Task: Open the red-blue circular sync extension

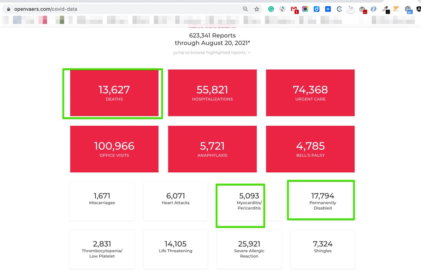Action: [282, 9]
